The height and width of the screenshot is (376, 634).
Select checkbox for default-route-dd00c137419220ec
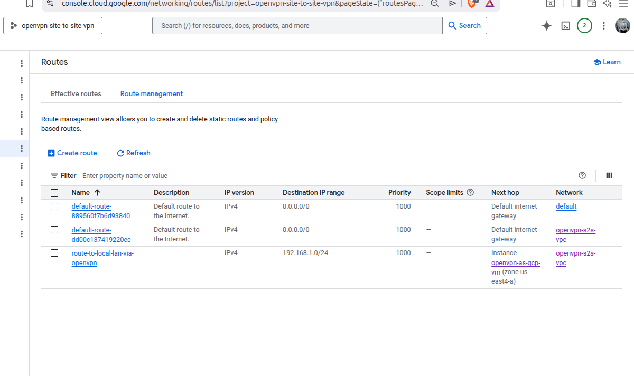pos(54,230)
